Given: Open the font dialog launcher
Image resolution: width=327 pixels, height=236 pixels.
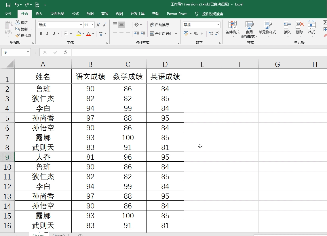Looking at the screenshot, I should [107, 43].
